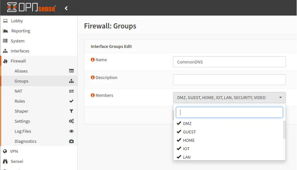297x170 pixels.
Task: Click the OPNsense logo
Action: (31, 8)
